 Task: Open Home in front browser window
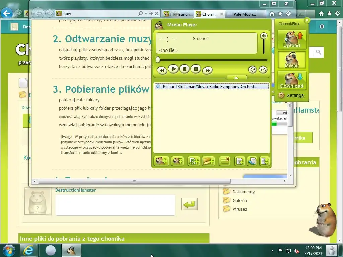272,14
